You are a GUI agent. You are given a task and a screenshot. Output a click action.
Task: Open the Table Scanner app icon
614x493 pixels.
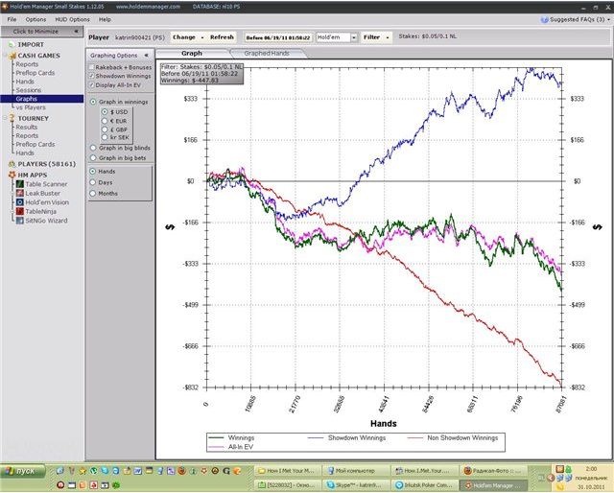point(19,183)
